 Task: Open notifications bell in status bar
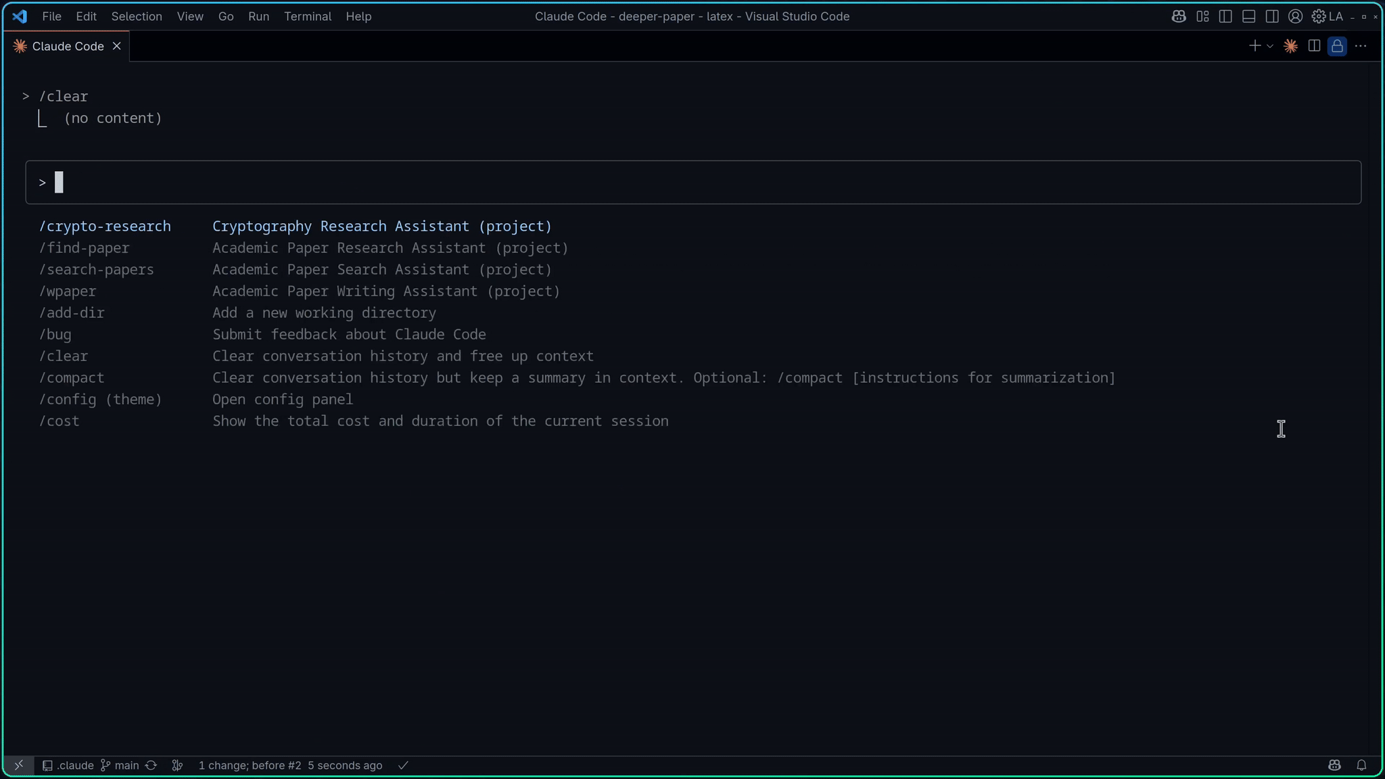point(1361,765)
